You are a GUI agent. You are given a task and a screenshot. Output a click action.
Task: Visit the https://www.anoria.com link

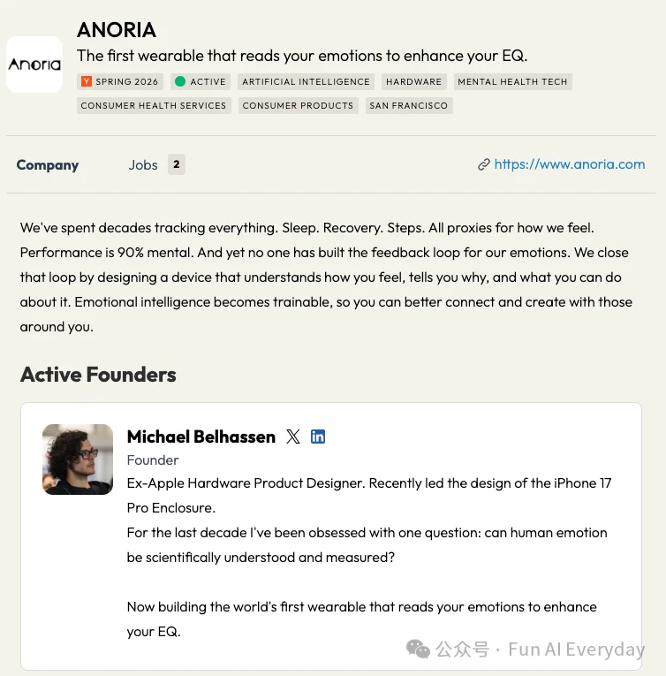click(570, 164)
